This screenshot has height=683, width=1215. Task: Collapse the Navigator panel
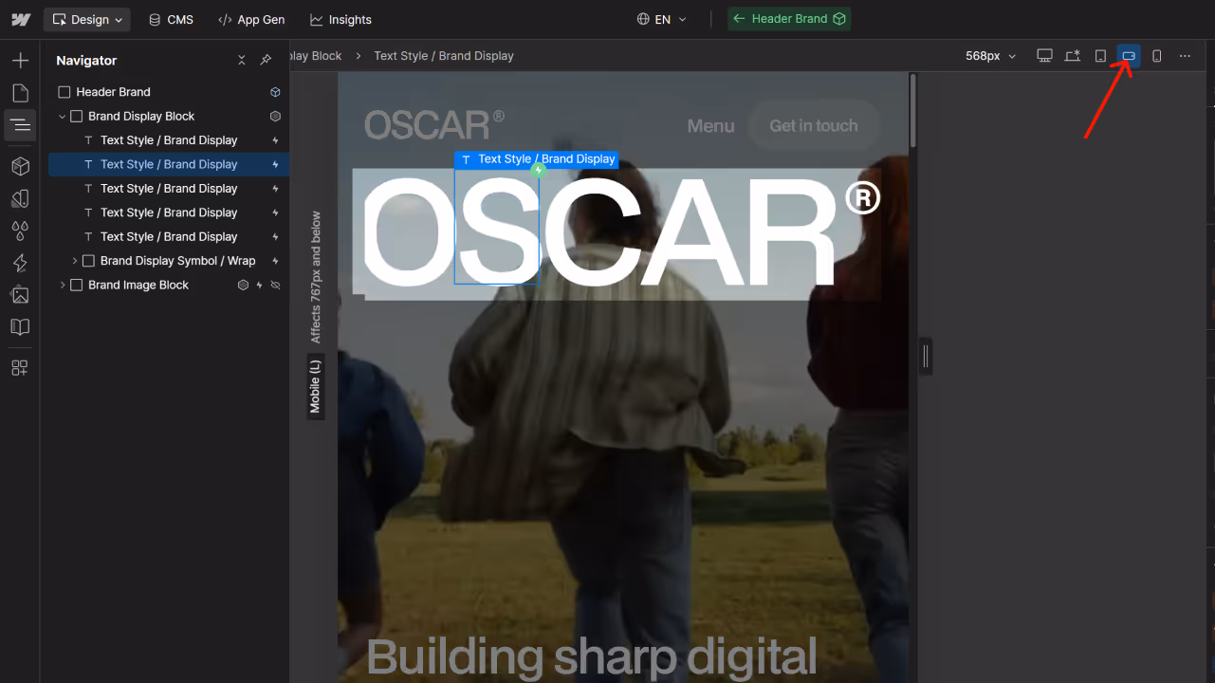point(242,60)
